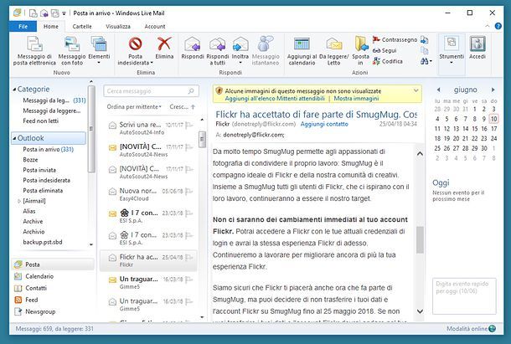
Task: Open the Posta eliminata folder
Action: [x=43, y=190]
